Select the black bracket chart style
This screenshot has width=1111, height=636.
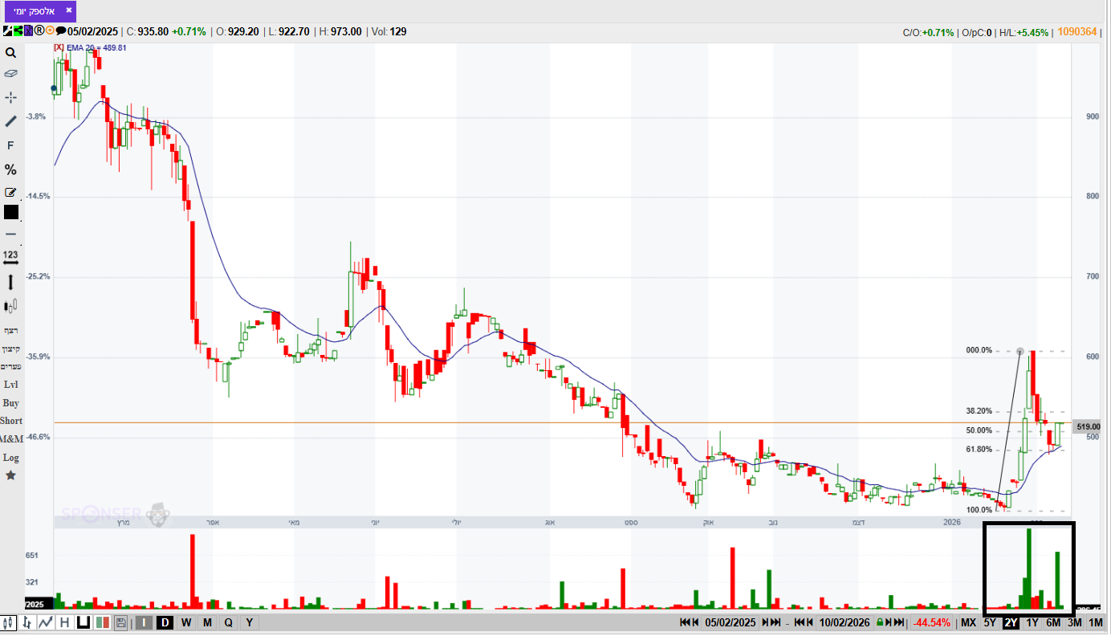click(83, 622)
